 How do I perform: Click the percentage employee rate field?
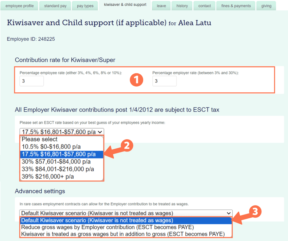click(x=32, y=81)
